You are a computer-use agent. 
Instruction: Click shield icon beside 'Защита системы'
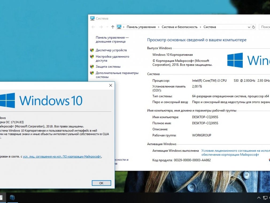click(92, 67)
